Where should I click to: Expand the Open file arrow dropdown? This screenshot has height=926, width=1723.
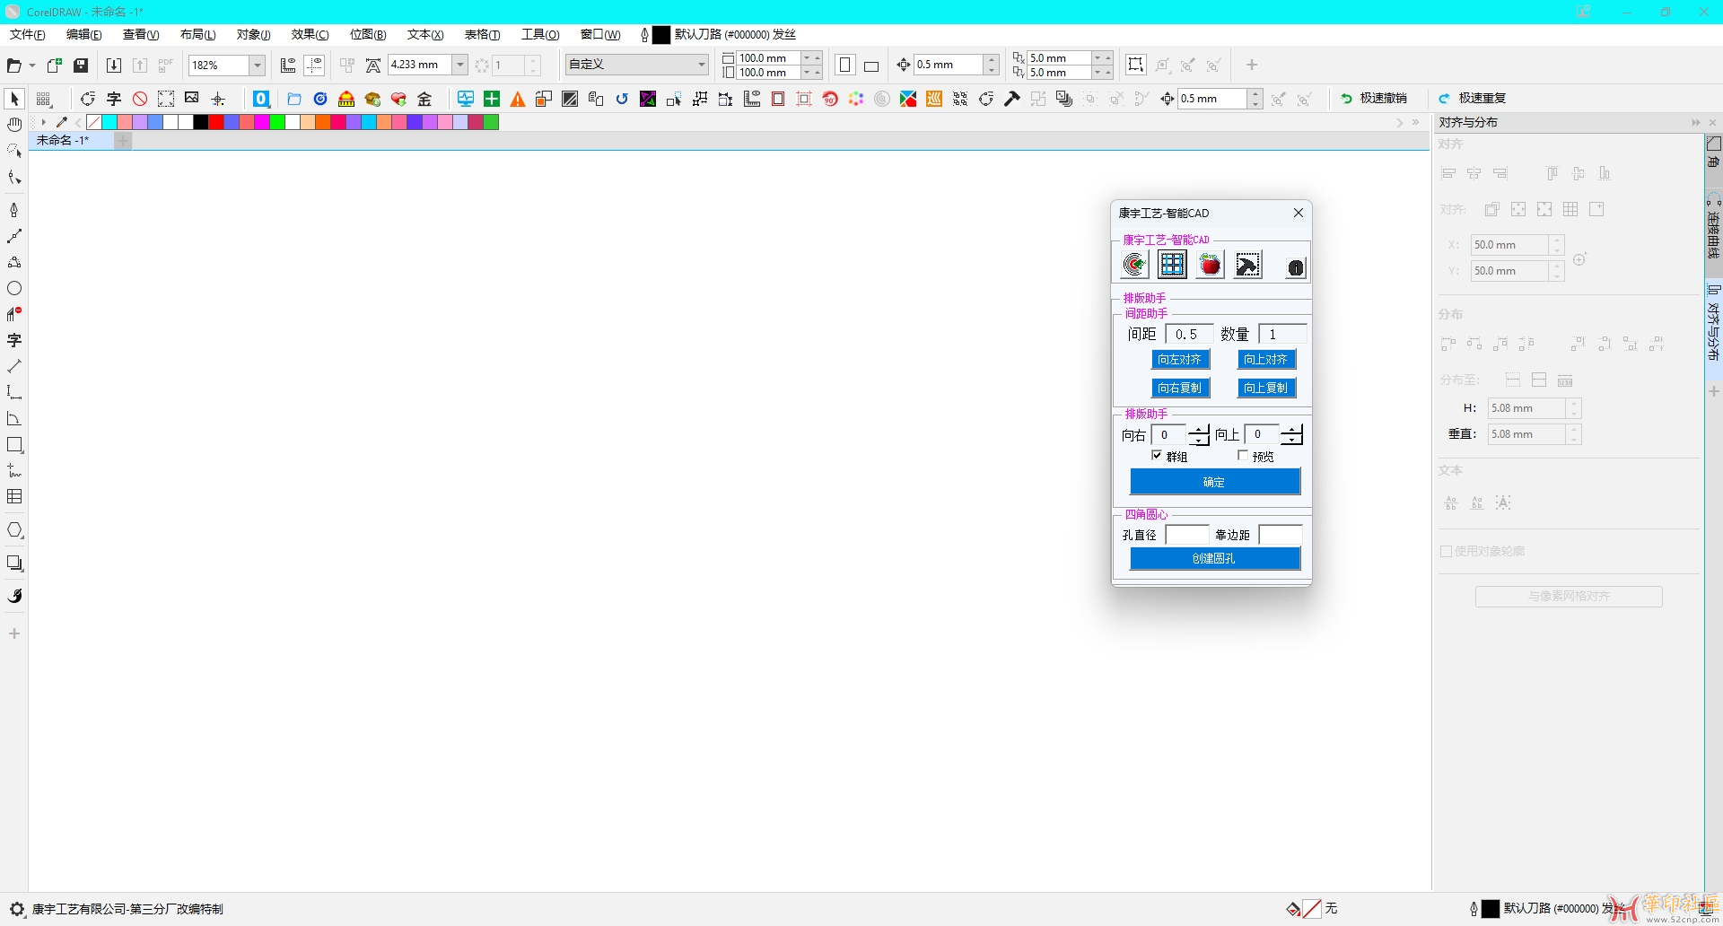[x=32, y=65]
